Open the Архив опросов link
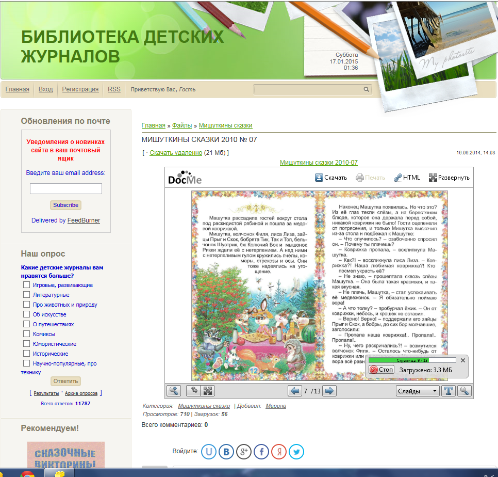Viewport: 498px width, 477px height. click(81, 393)
